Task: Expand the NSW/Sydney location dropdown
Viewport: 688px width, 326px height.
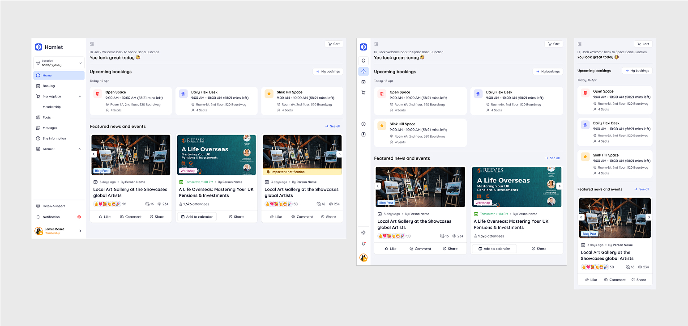Action: click(x=59, y=63)
